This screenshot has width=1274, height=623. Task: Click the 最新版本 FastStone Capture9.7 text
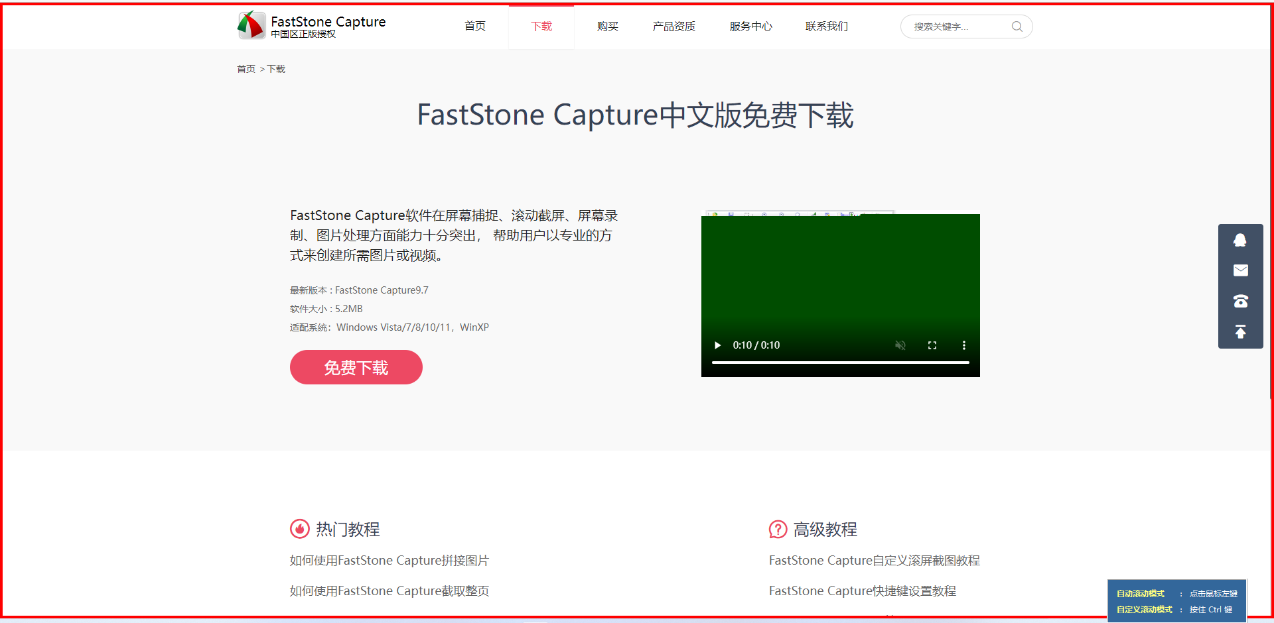pyautogui.click(x=359, y=290)
